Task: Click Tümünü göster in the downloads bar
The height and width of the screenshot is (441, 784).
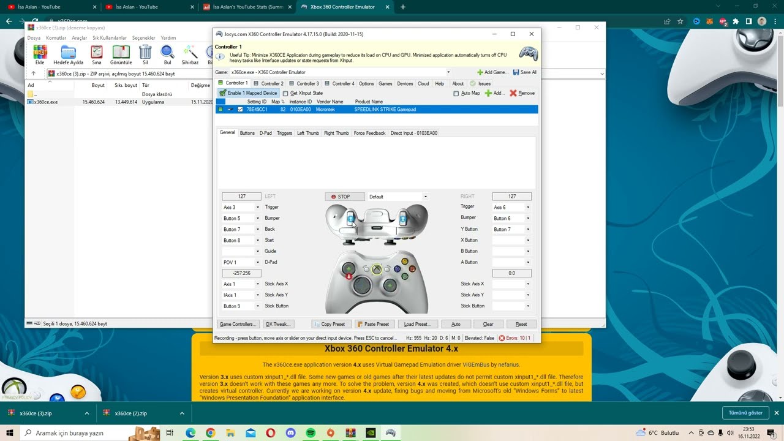Action: [745, 413]
